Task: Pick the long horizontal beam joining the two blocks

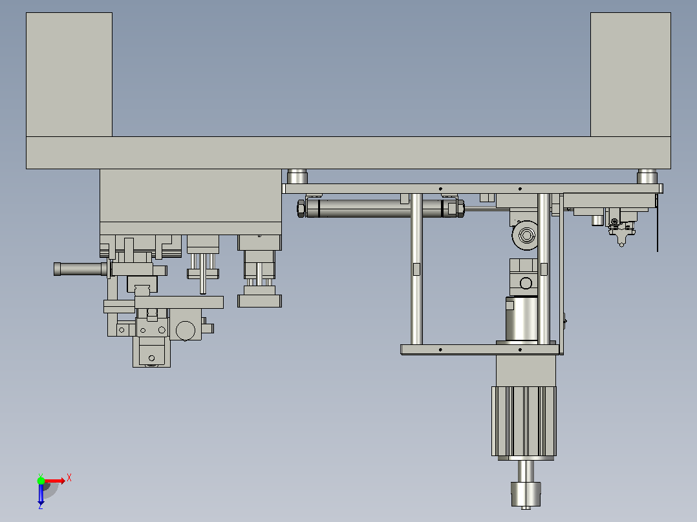Action: (x=348, y=153)
